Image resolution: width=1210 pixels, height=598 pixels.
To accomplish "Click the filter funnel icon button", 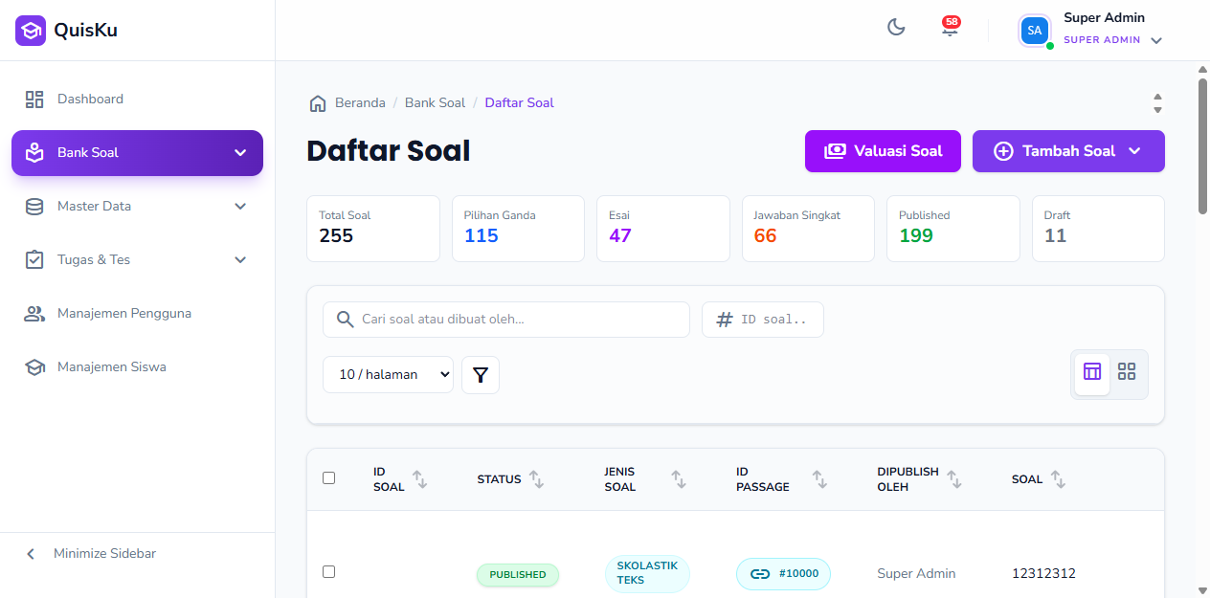I will tap(481, 375).
